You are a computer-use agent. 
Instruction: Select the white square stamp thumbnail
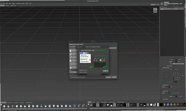click(151, 105)
